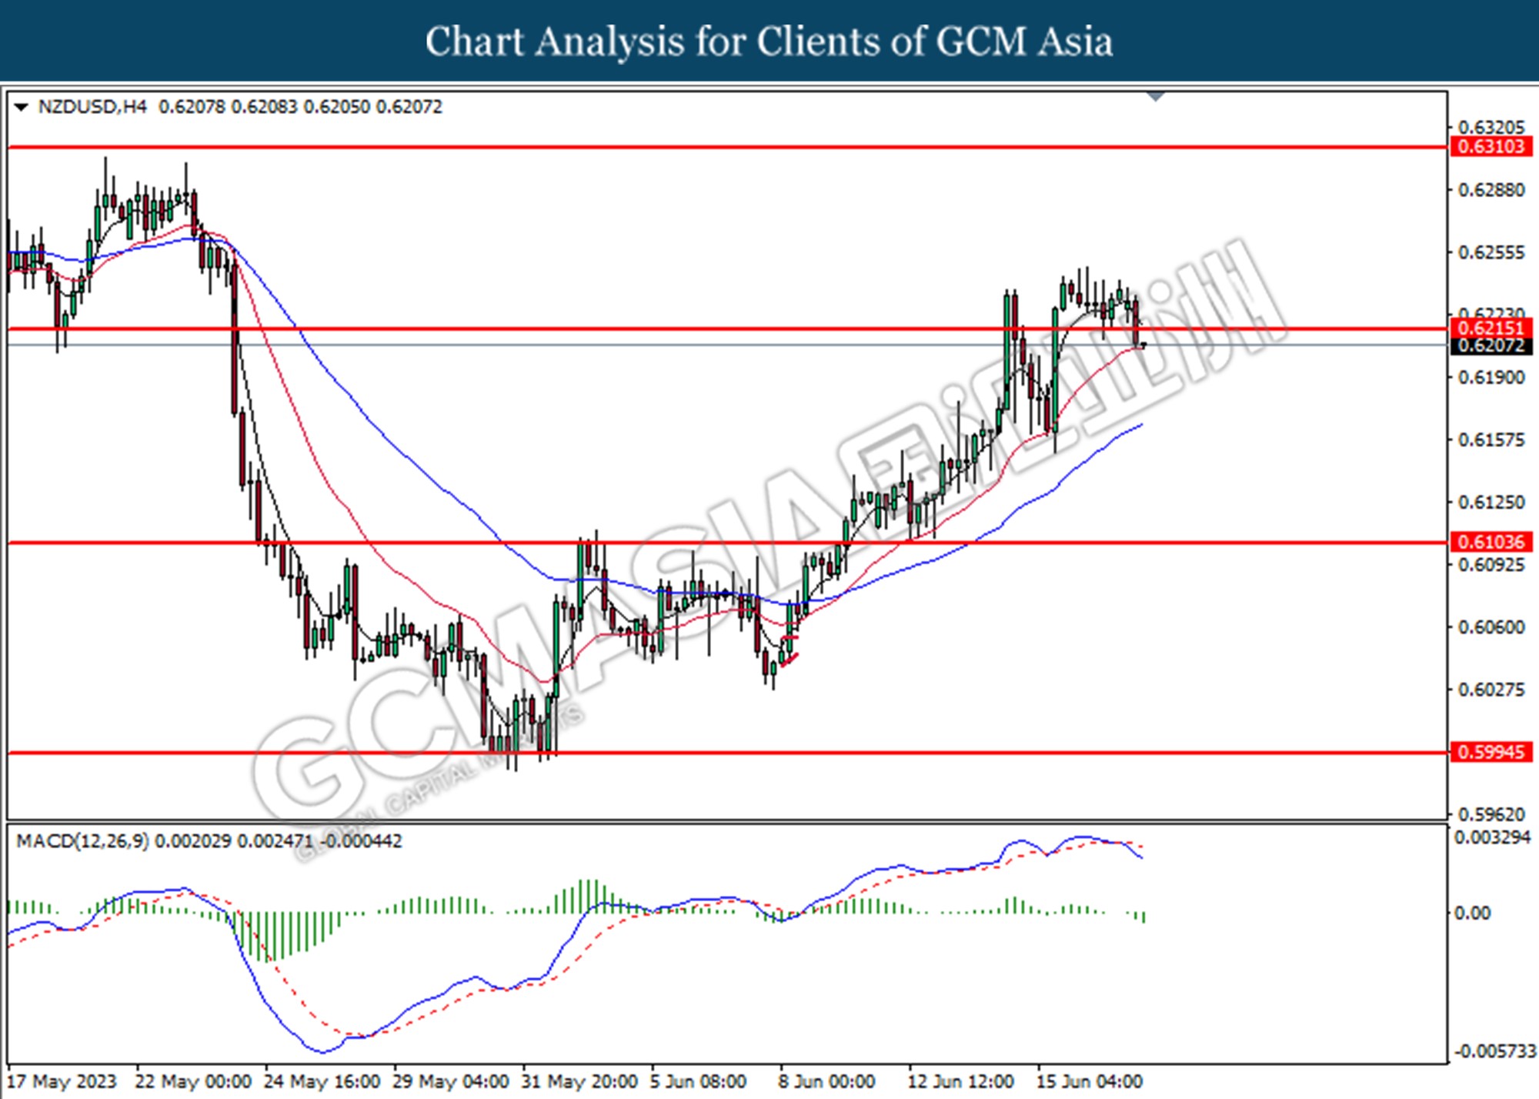Click the MACD values 0.002029 0.002471 text
The width and height of the screenshot is (1539, 1099).
tap(234, 840)
